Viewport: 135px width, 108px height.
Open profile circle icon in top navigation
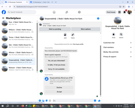click(79, 12)
